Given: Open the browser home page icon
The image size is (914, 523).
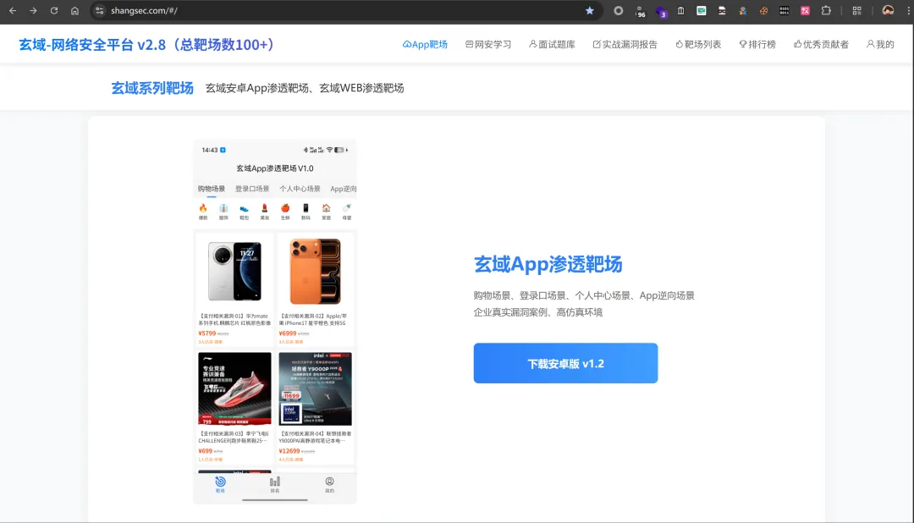Looking at the screenshot, I should click(74, 10).
